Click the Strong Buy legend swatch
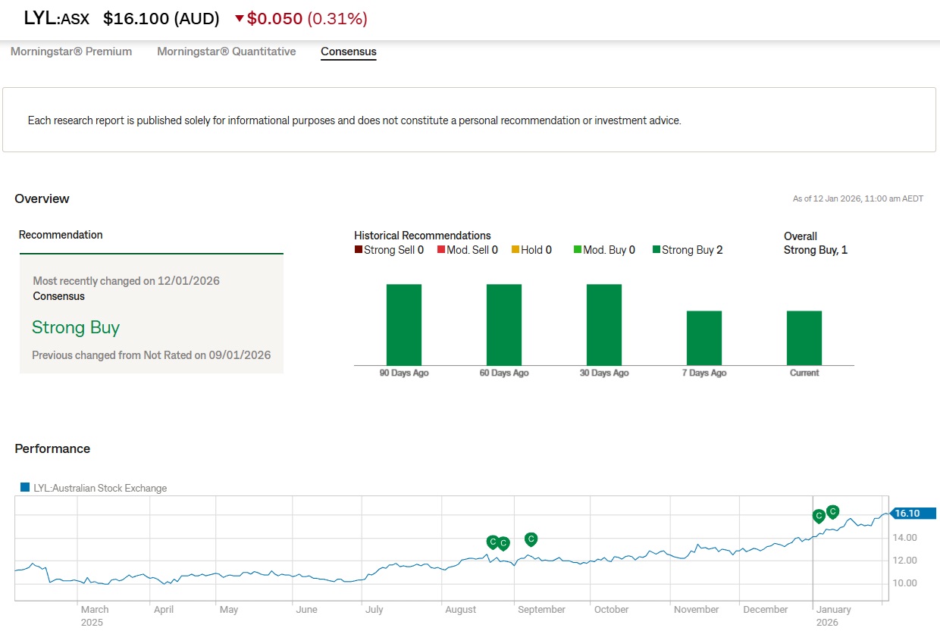Screen dimensions: 940x631 [x=656, y=250]
